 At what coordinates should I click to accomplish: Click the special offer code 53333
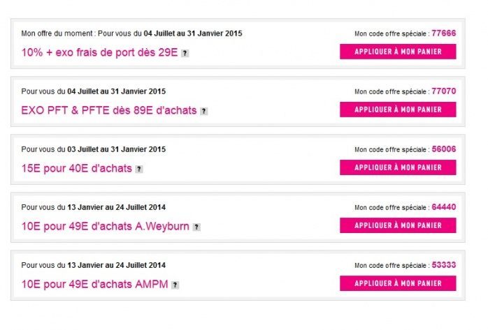(x=444, y=264)
